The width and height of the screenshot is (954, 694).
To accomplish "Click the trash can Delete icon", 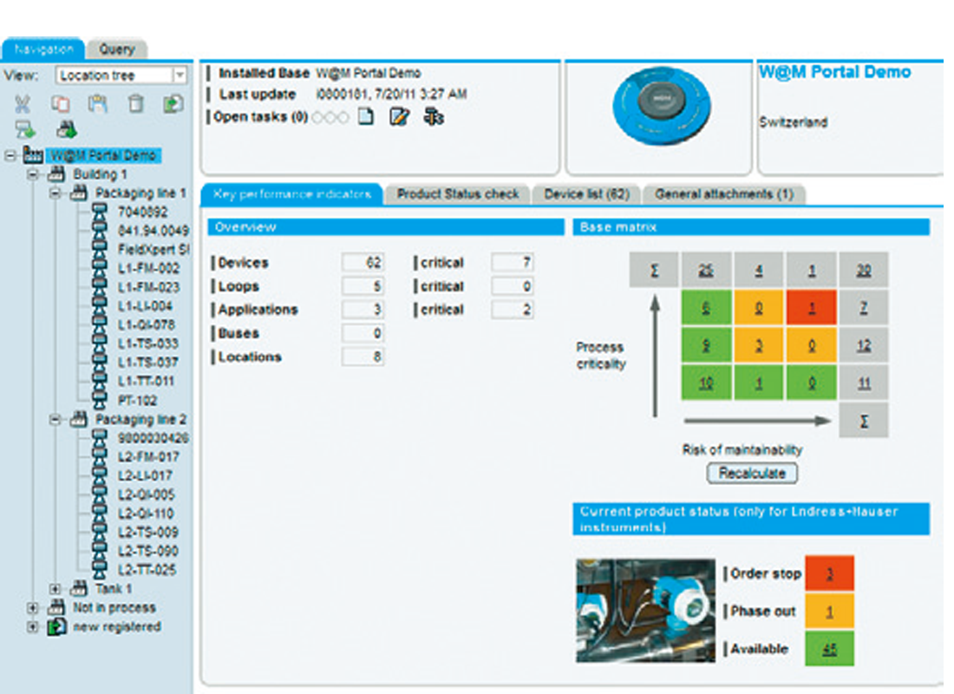I will pos(135,104).
